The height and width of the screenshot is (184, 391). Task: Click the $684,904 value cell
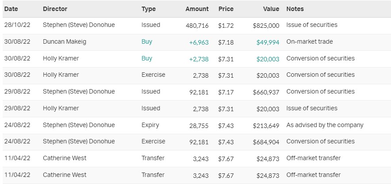tap(266, 142)
